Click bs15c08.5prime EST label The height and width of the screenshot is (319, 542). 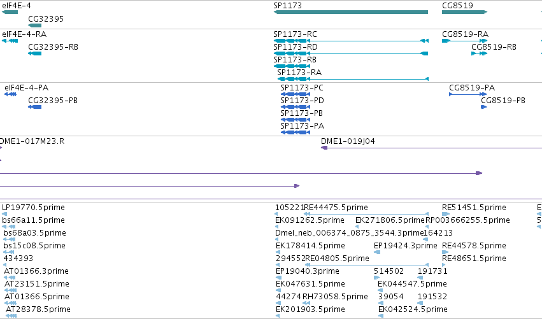click(x=34, y=246)
